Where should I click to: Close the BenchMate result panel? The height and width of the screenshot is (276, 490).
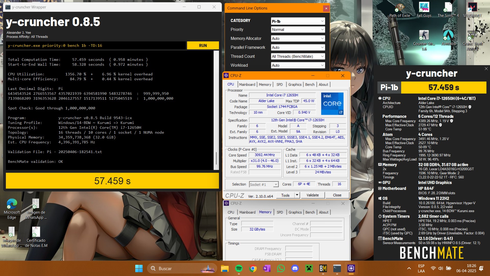click(486, 69)
